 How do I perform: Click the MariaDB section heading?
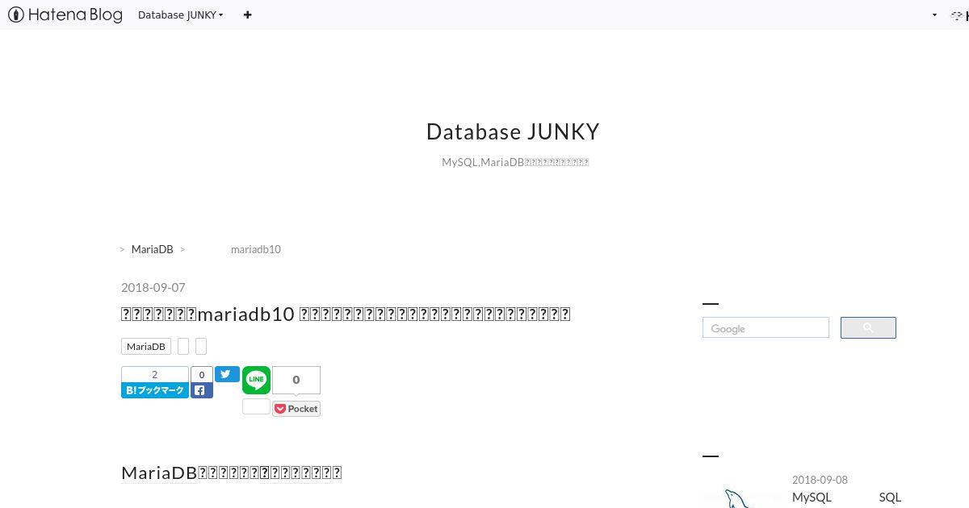[x=232, y=473]
